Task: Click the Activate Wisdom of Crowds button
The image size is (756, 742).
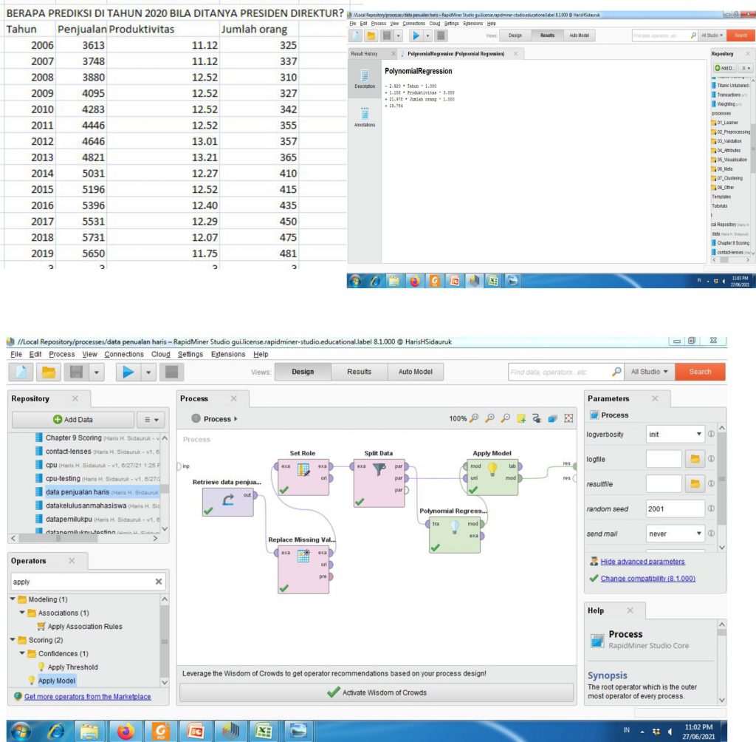Action: (377, 692)
